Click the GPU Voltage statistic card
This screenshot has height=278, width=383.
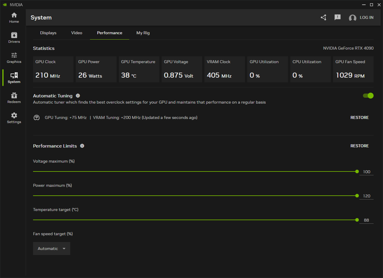click(x=182, y=69)
